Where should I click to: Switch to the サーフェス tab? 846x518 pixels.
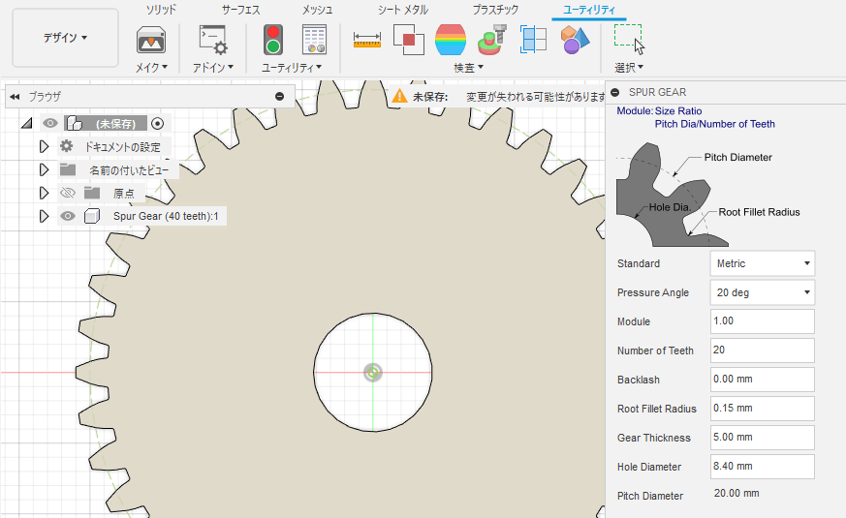pyautogui.click(x=240, y=10)
